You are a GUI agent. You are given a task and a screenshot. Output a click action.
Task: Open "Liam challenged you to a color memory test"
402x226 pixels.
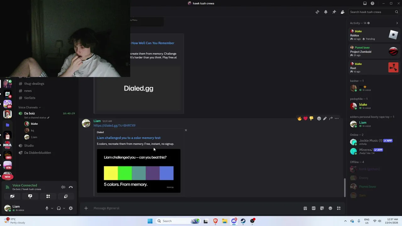[x=128, y=138]
